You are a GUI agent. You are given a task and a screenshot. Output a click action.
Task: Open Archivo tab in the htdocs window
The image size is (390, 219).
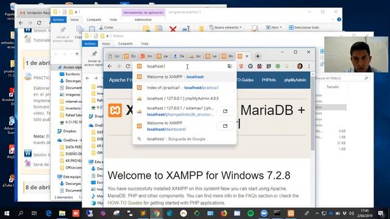[x=90, y=43]
